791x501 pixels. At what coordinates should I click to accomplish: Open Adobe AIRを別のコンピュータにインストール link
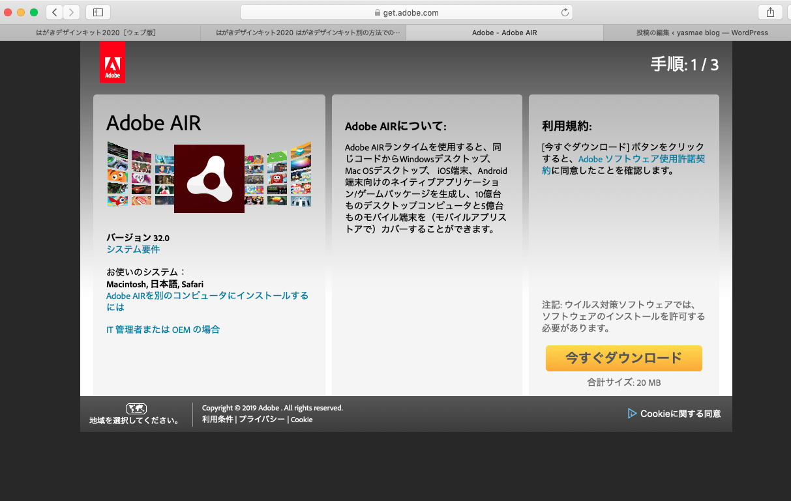tap(207, 301)
